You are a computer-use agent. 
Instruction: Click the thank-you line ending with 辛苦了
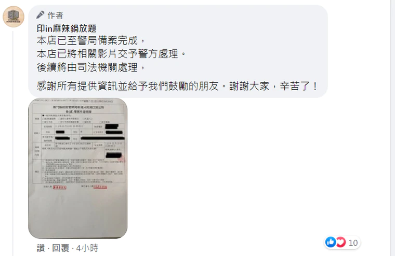pyautogui.click(x=177, y=86)
